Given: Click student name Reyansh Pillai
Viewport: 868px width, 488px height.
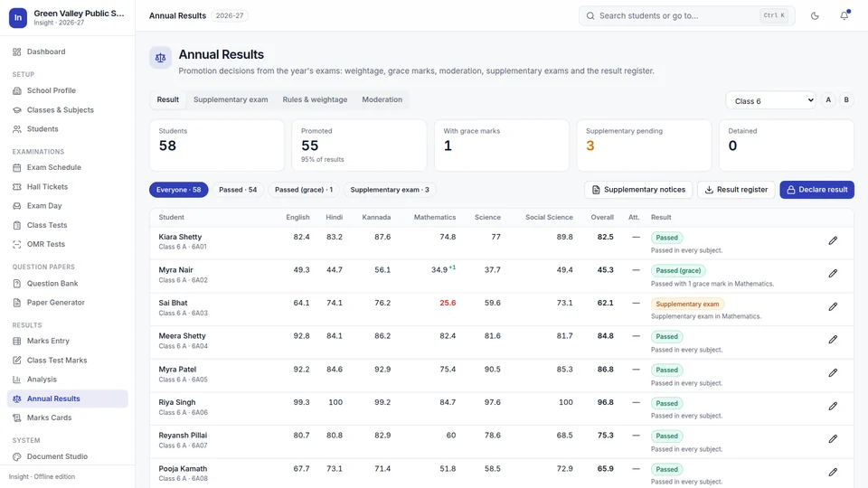Looking at the screenshot, I should pyautogui.click(x=182, y=436).
